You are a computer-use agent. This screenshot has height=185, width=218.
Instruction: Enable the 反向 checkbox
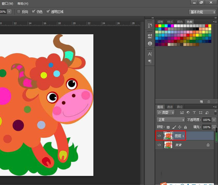[x=19, y=12]
